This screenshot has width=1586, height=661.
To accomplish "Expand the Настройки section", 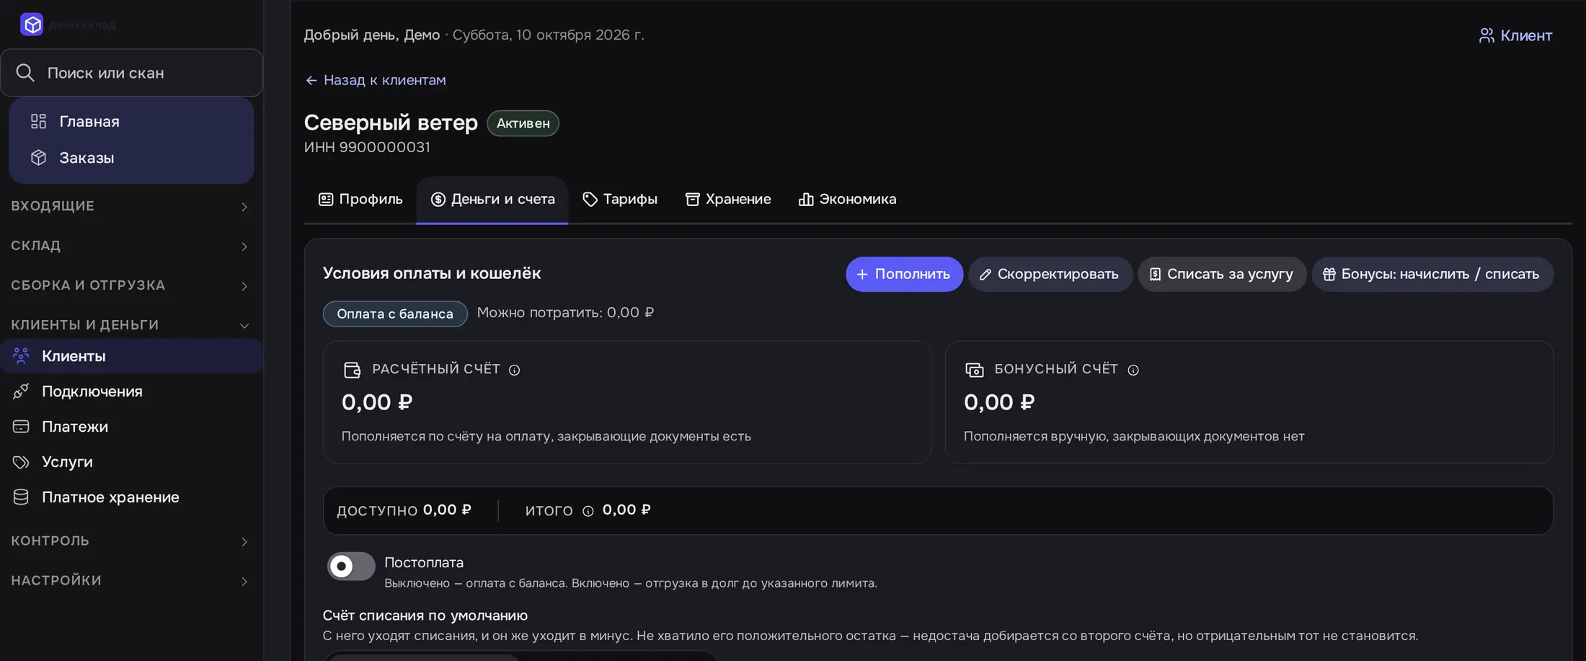I will (x=131, y=580).
